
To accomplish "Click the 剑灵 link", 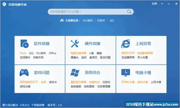I will click(44, 82).
